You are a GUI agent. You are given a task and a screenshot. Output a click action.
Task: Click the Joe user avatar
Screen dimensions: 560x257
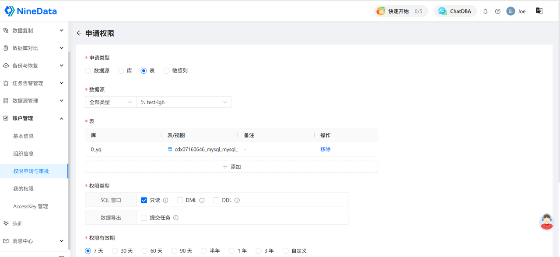[x=511, y=11]
